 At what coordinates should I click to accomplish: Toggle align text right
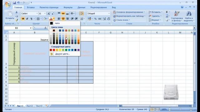(x=67, y=19)
